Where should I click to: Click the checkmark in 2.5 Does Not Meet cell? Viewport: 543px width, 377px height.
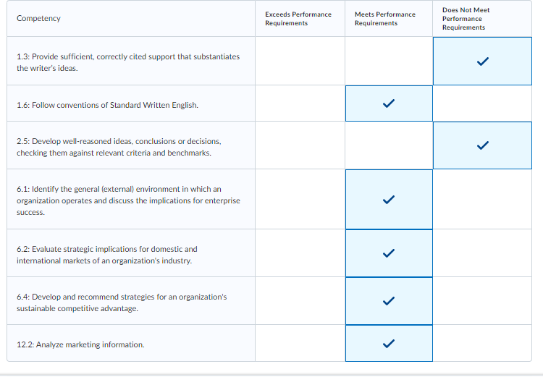point(482,145)
